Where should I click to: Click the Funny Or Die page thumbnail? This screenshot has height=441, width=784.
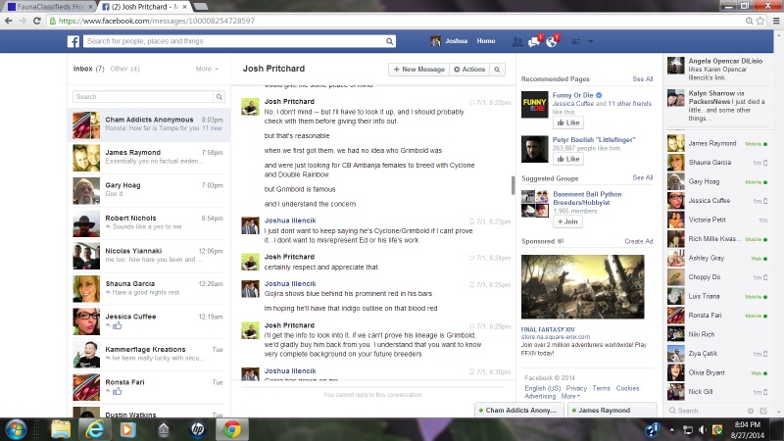coord(534,105)
